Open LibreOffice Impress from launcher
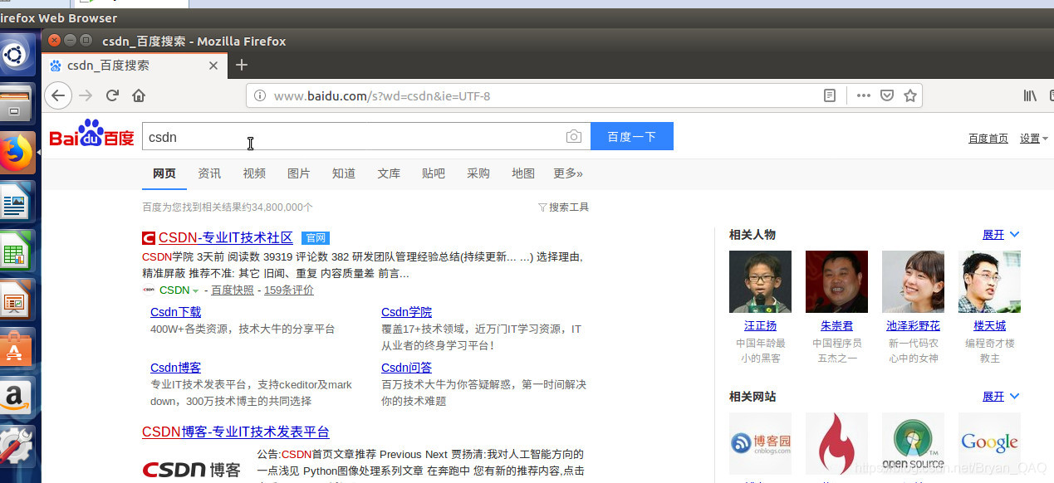1054x483 pixels. [x=15, y=300]
